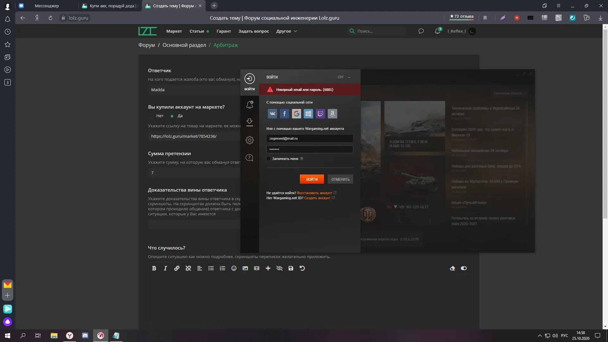Viewport: 608px width, 342px height.
Task: Open notifications bell in Wargaming launcher sidebar
Action: tap(250, 104)
